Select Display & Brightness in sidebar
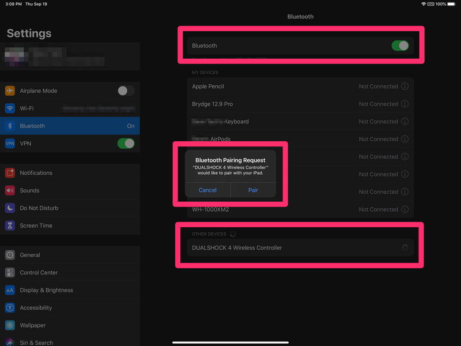 (x=46, y=290)
